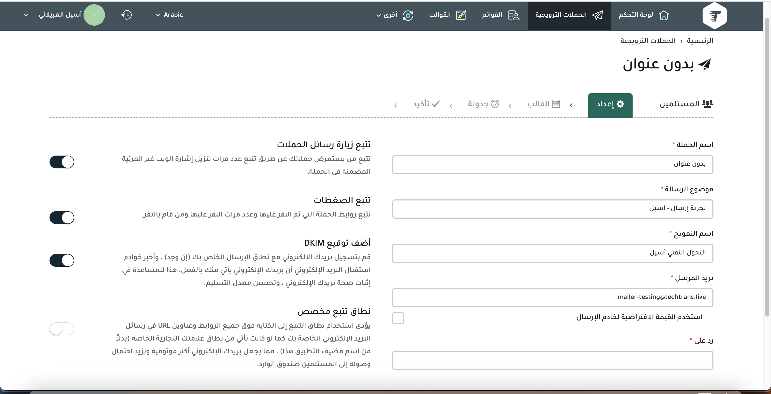
Task: Open the Arabic language dropdown
Action: click(169, 15)
